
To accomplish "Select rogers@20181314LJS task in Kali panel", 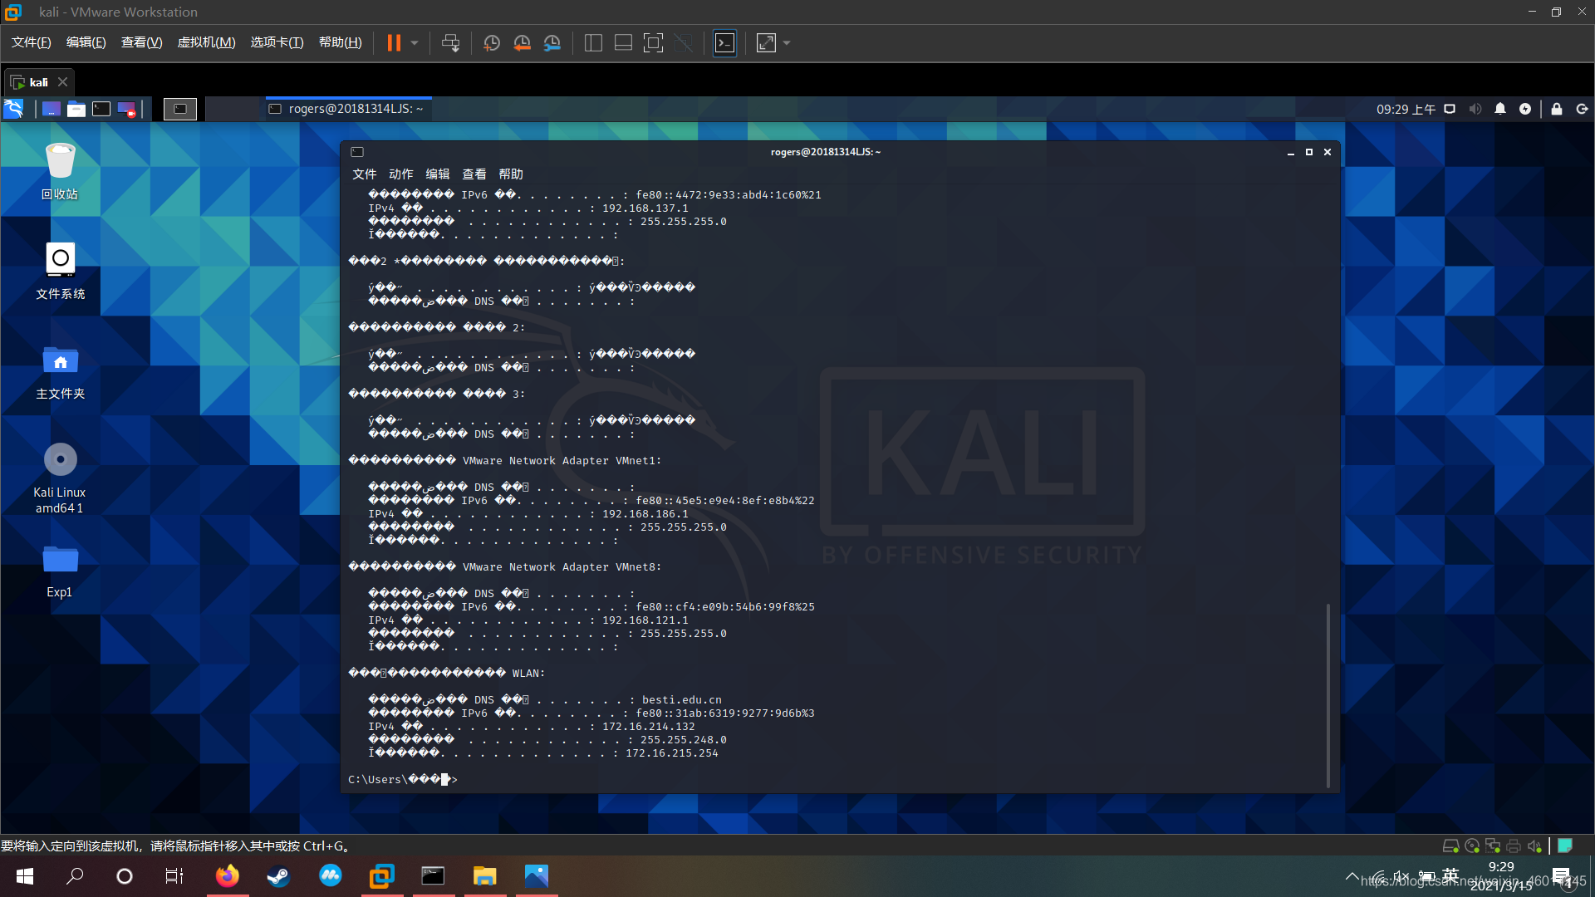I will [348, 109].
